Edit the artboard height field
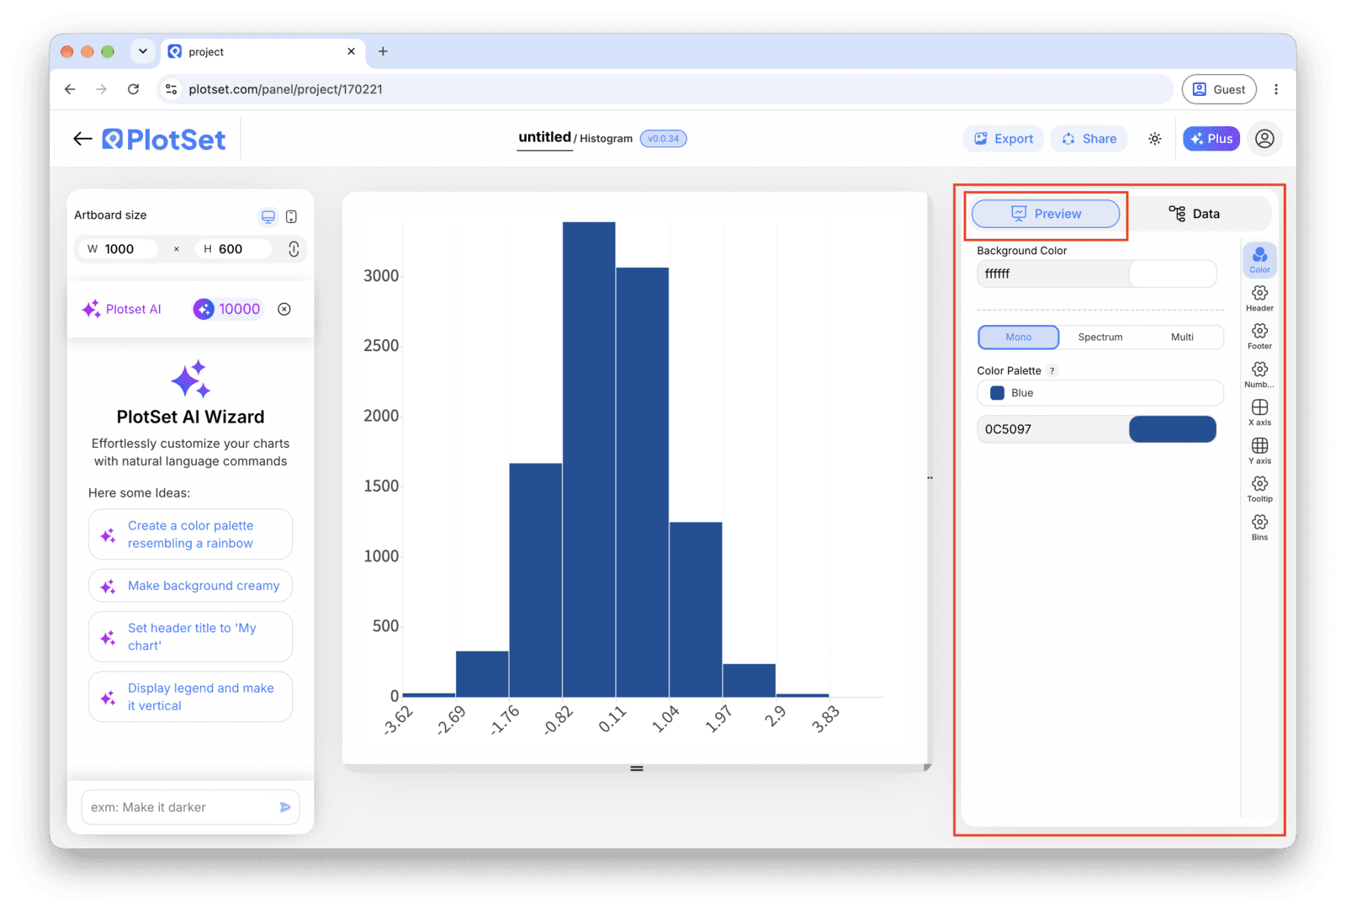 click(x=234, y=249)
